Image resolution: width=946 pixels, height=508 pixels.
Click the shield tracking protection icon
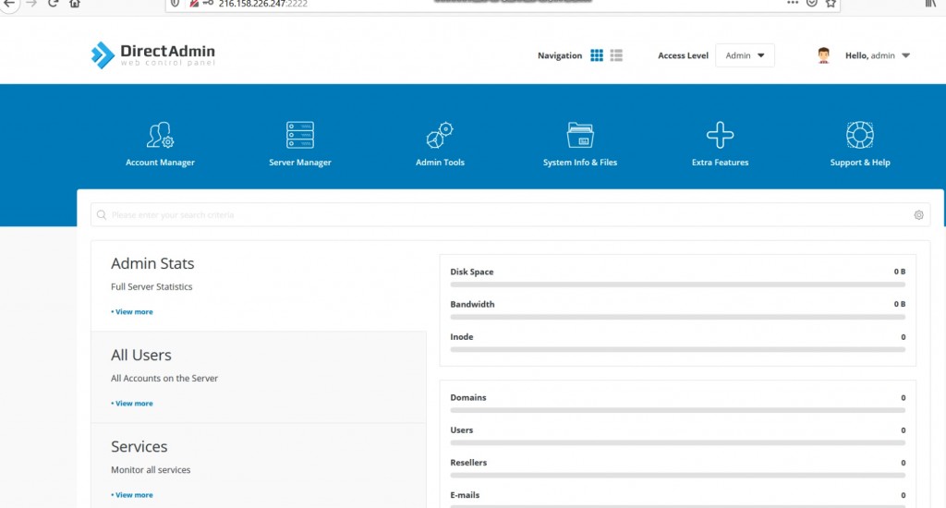(175, 4)
